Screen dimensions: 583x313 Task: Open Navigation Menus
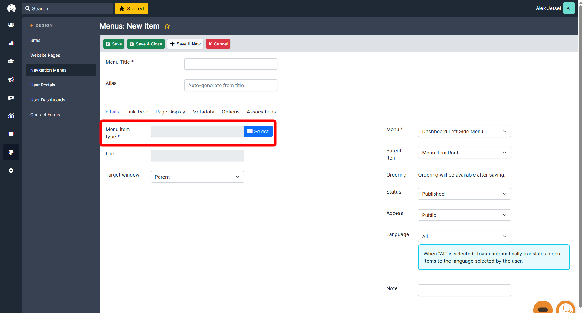pos(61,70)
